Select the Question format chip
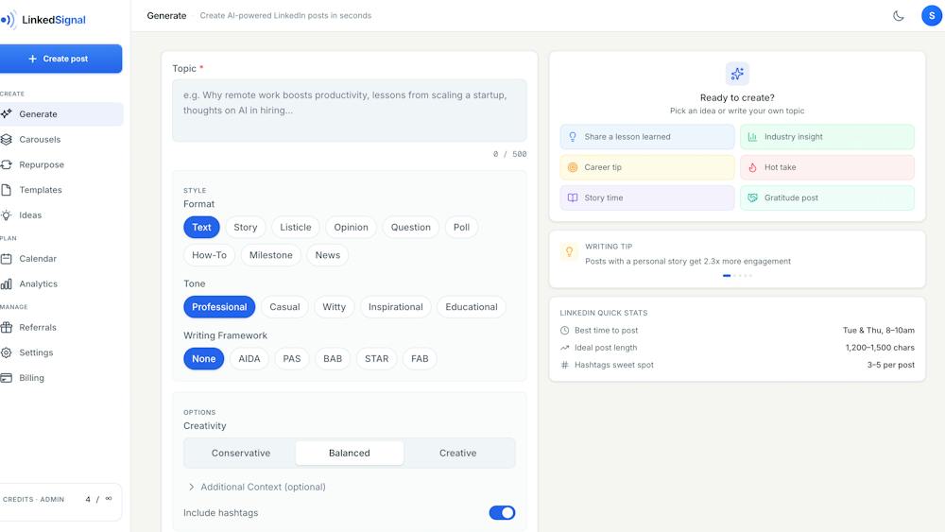 pyautogui.click(x=410, y=227)
